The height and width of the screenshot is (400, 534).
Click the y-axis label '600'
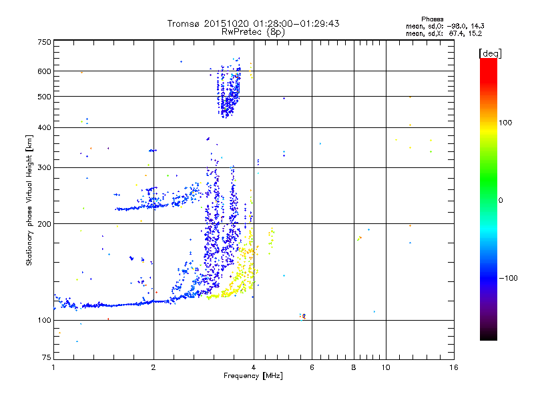[44, 71]
